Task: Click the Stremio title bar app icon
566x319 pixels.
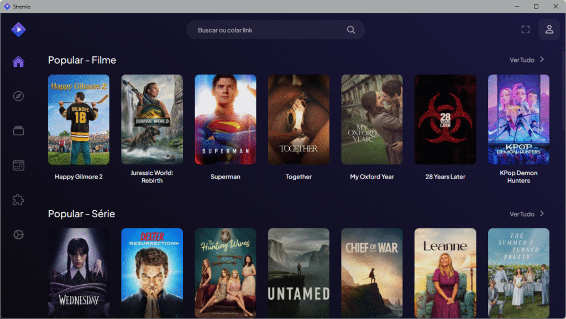Action: [7, 7]
